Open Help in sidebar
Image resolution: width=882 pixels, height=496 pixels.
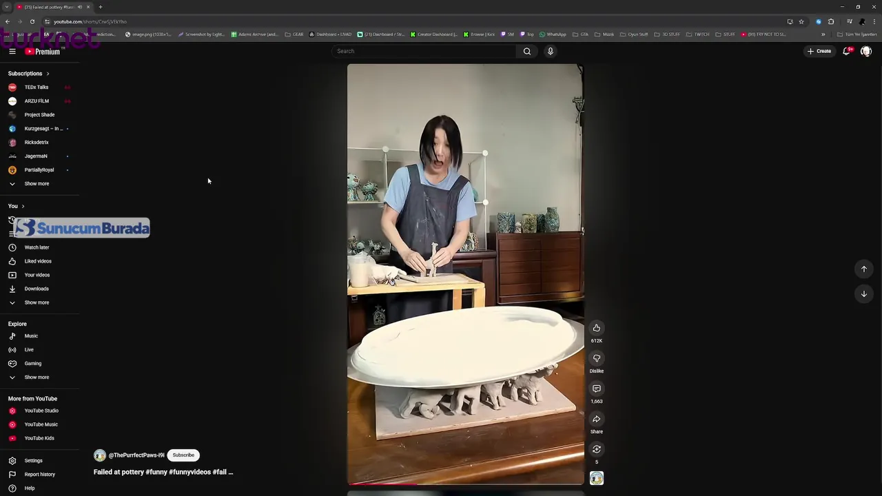pos(30,488)
